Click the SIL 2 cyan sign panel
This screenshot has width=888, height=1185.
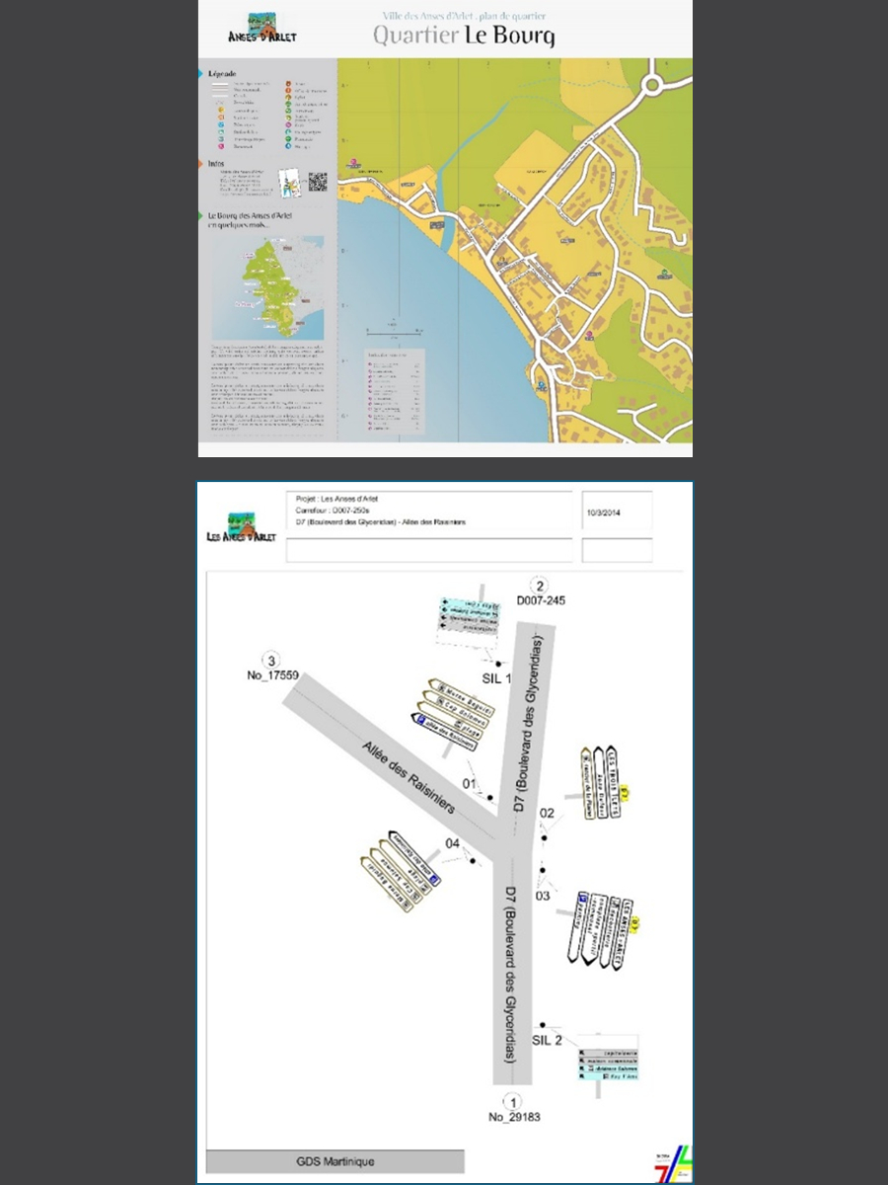pos(608,1058)
